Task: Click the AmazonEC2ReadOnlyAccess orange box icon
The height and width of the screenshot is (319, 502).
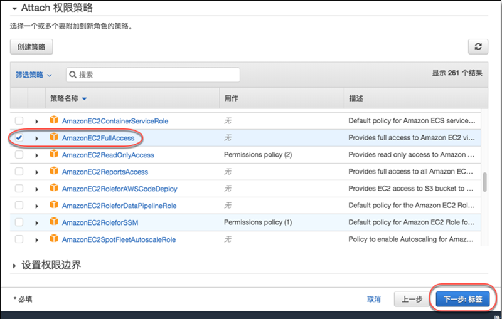Action: click(x=54, y=155)
